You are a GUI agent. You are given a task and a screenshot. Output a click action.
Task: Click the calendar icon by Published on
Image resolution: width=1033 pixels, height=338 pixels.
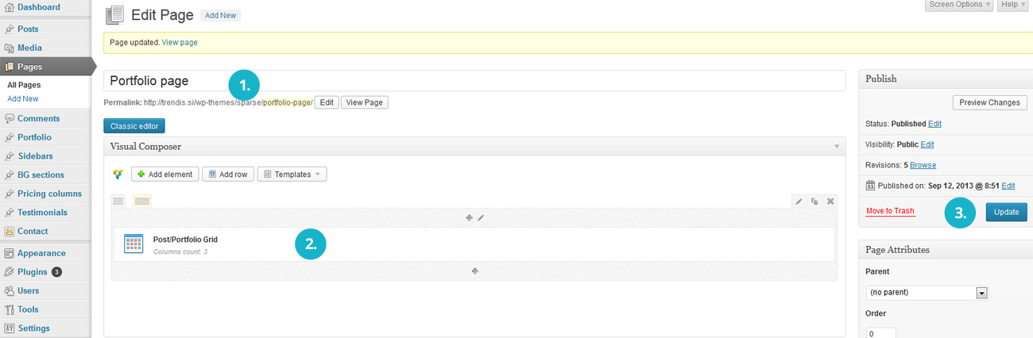click(x=870, y=185)
